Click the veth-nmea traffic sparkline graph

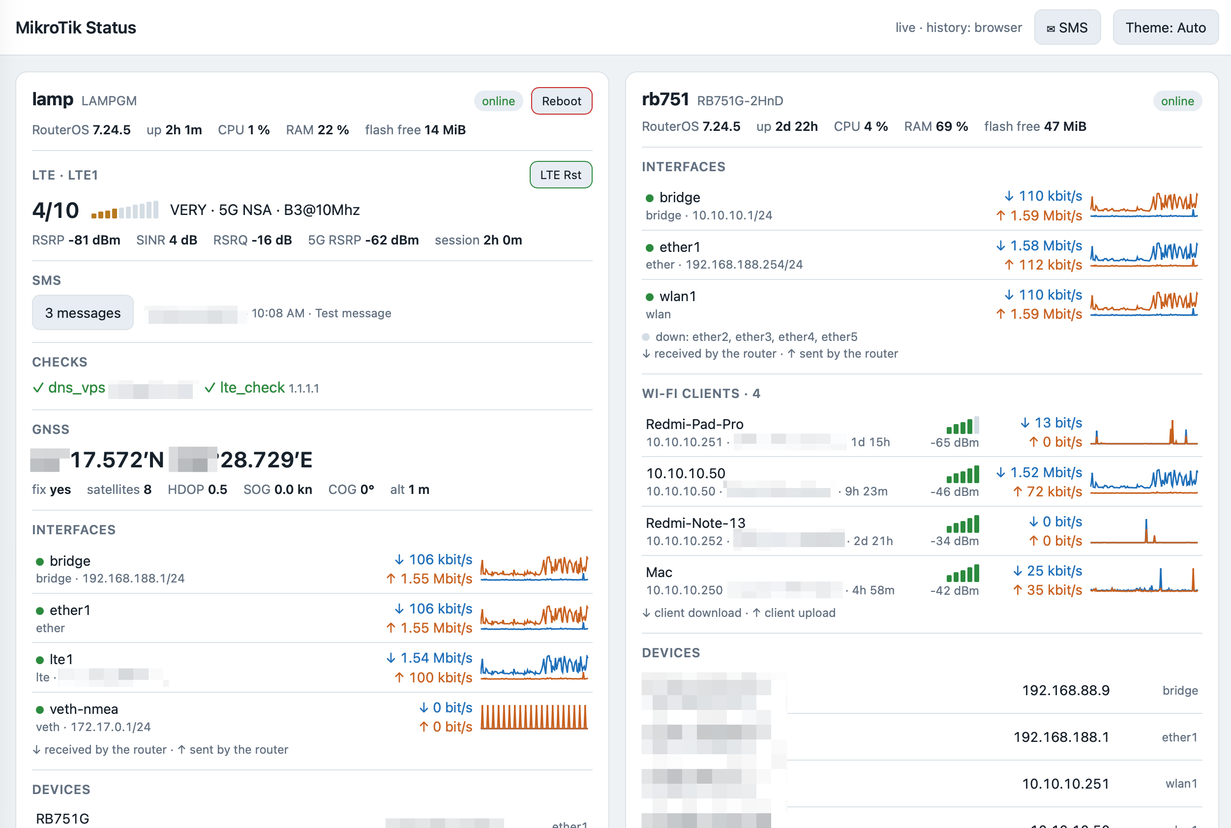534,717
